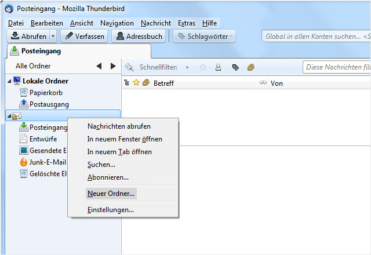Select the Entwürfe folder
The width and height of the screenshot is (371, 255).
coord(43,139)
